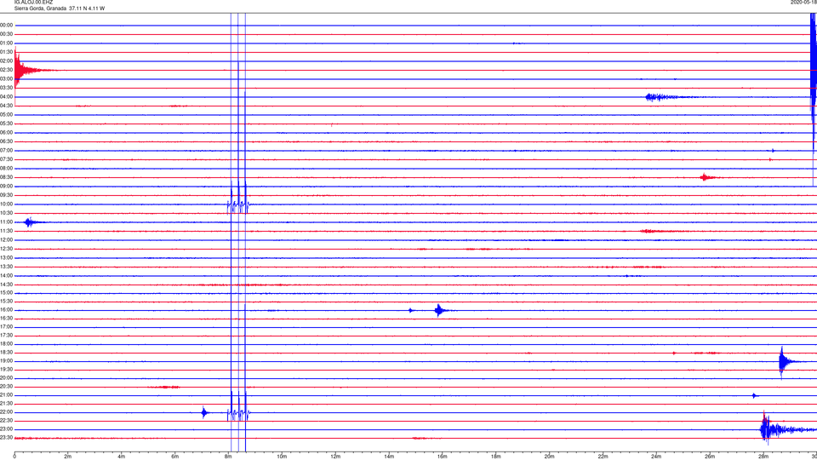This screenshot has width=817, height=460.
Task: Click the 18m axis label
Action: [495, 457]
